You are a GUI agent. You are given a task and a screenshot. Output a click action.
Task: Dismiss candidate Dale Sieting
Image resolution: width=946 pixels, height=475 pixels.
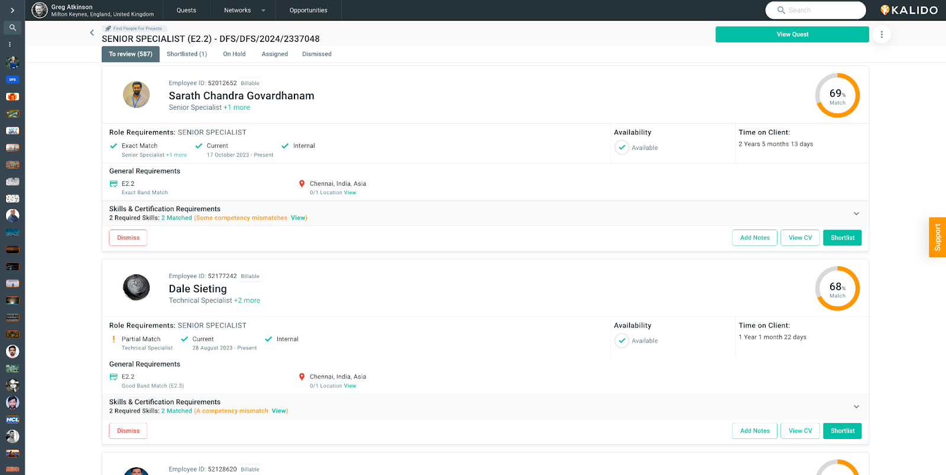[128, 431]
